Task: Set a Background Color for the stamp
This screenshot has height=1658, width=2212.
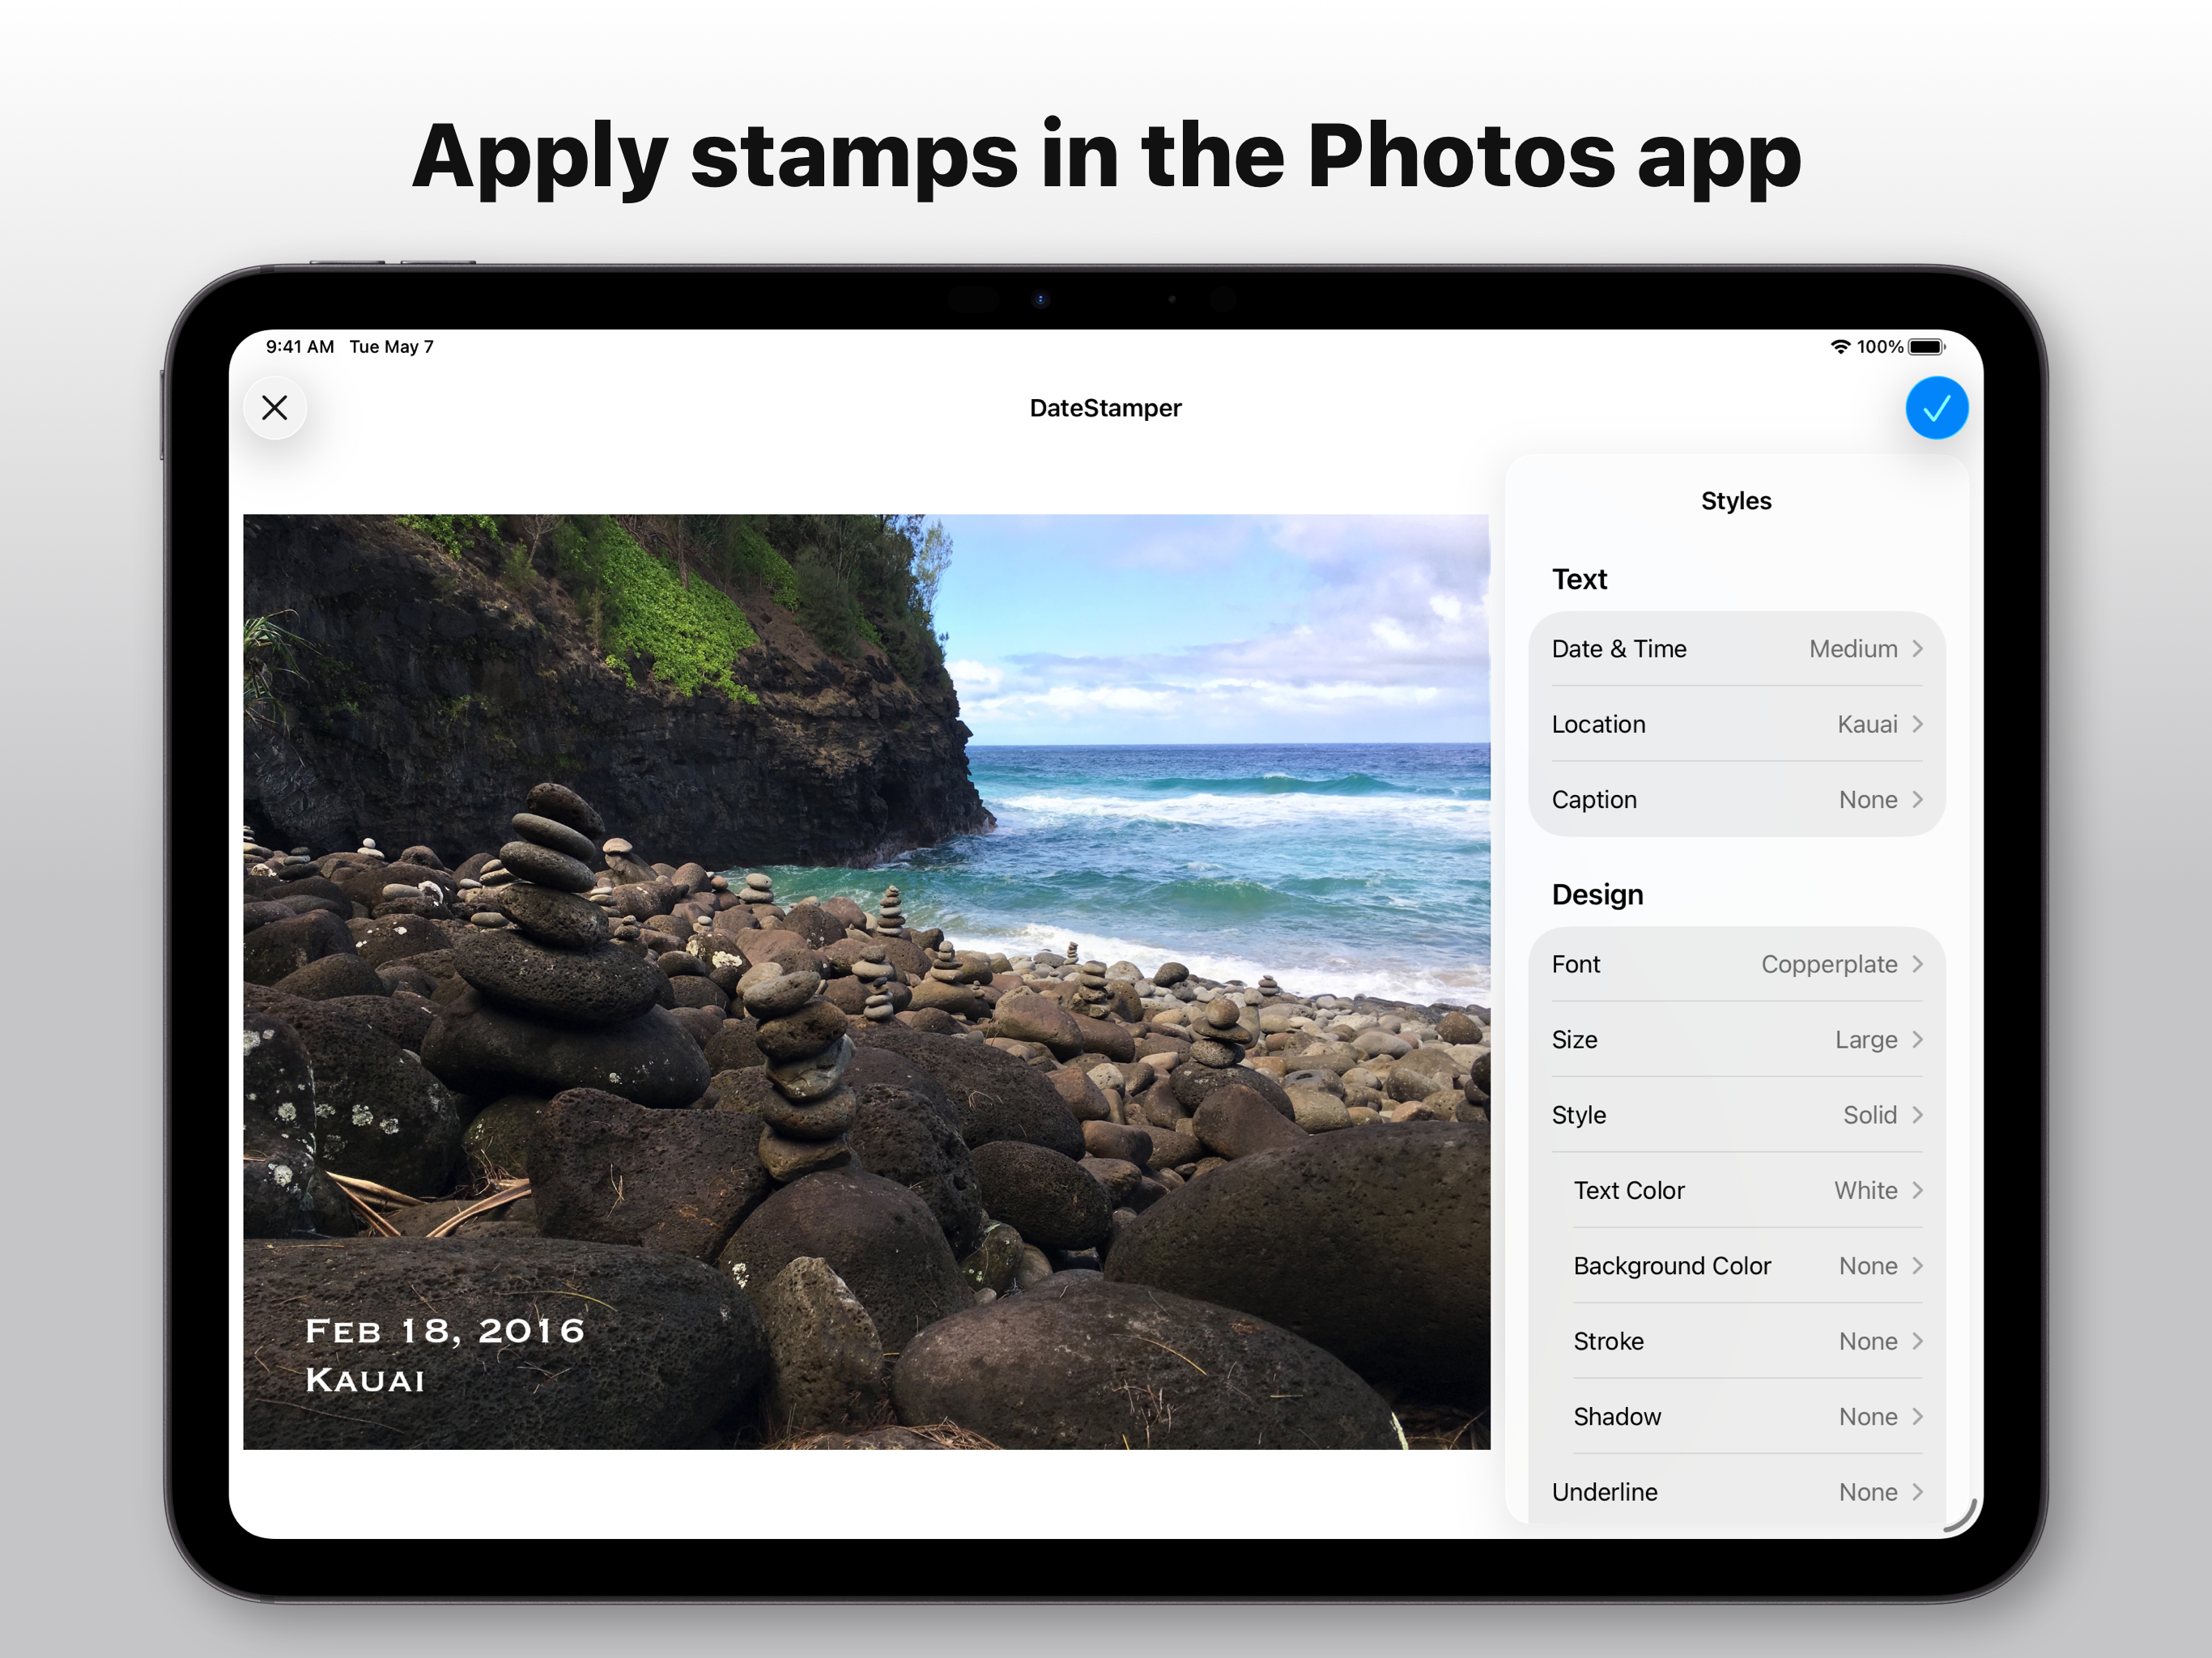Action: click(1746, 1265)
